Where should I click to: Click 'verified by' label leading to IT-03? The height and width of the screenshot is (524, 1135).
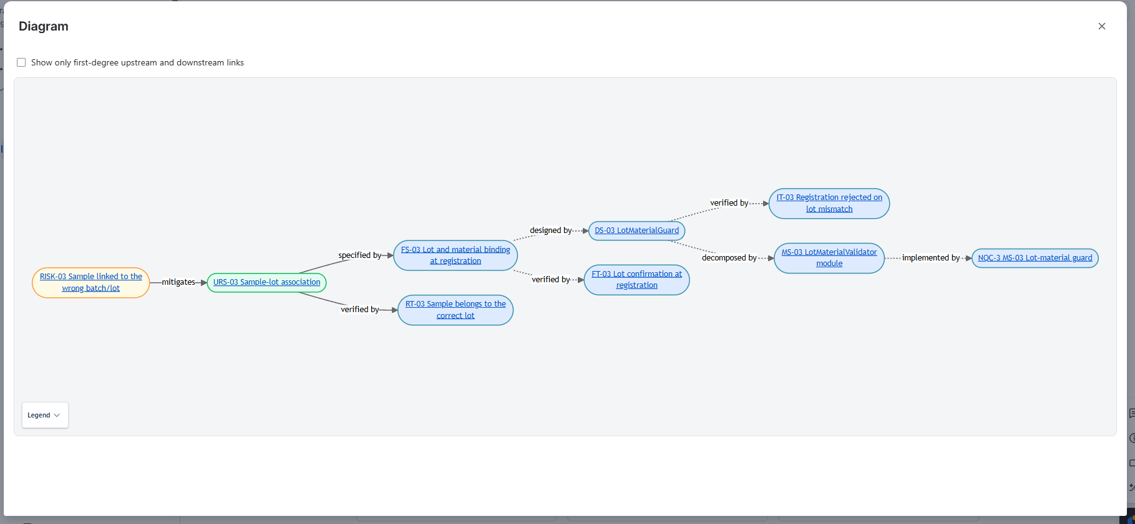tap(729, 203)
